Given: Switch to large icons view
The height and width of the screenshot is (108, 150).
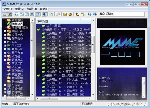Looking at the screenshot, I should [x=16, y=14].
